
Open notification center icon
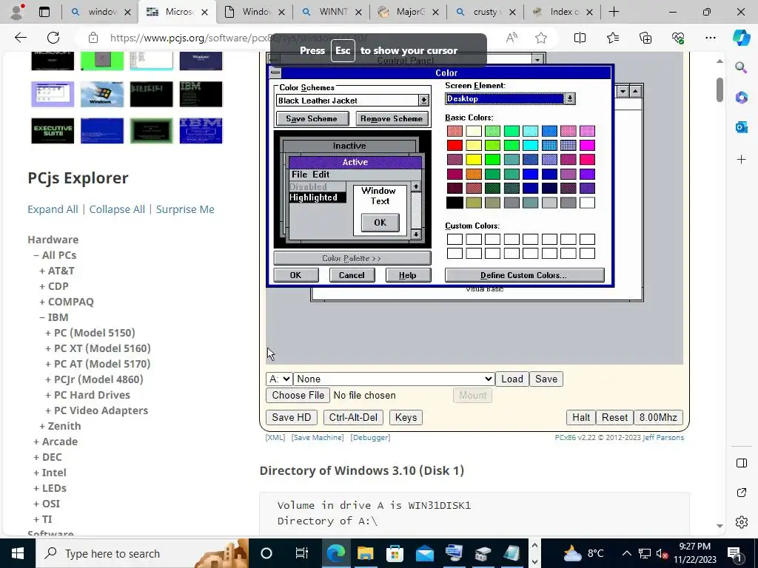pos(735,553)
